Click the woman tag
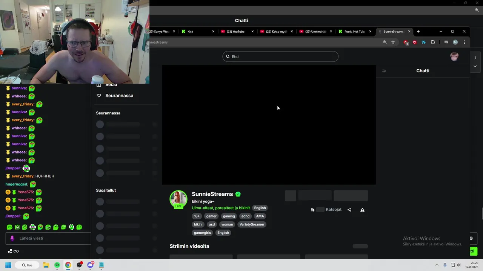Viewport: 483px width, 271px height. [x=227, y=225]
